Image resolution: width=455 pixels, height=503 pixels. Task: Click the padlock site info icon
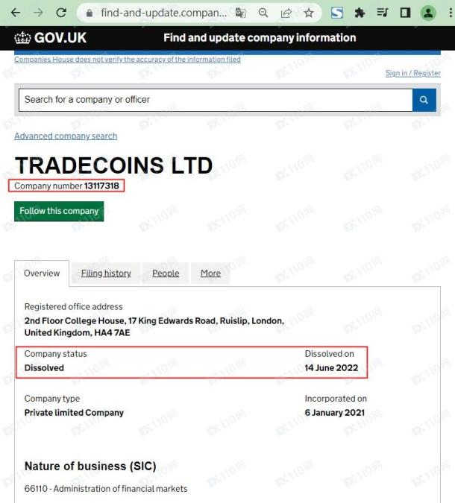[x=90, y=13]
